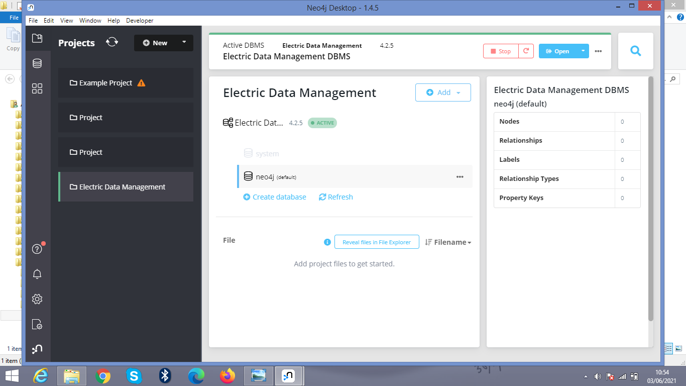The height and width of the screenshot is (386, 686).
Task: Click the Relationship Types row
Action: click(x=567, y=179)
